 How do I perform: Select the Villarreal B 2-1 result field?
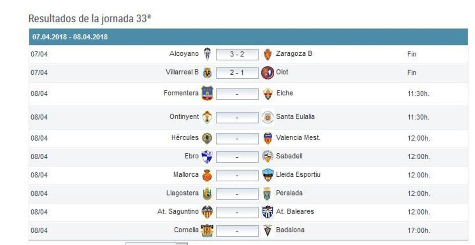pos(236,72)
